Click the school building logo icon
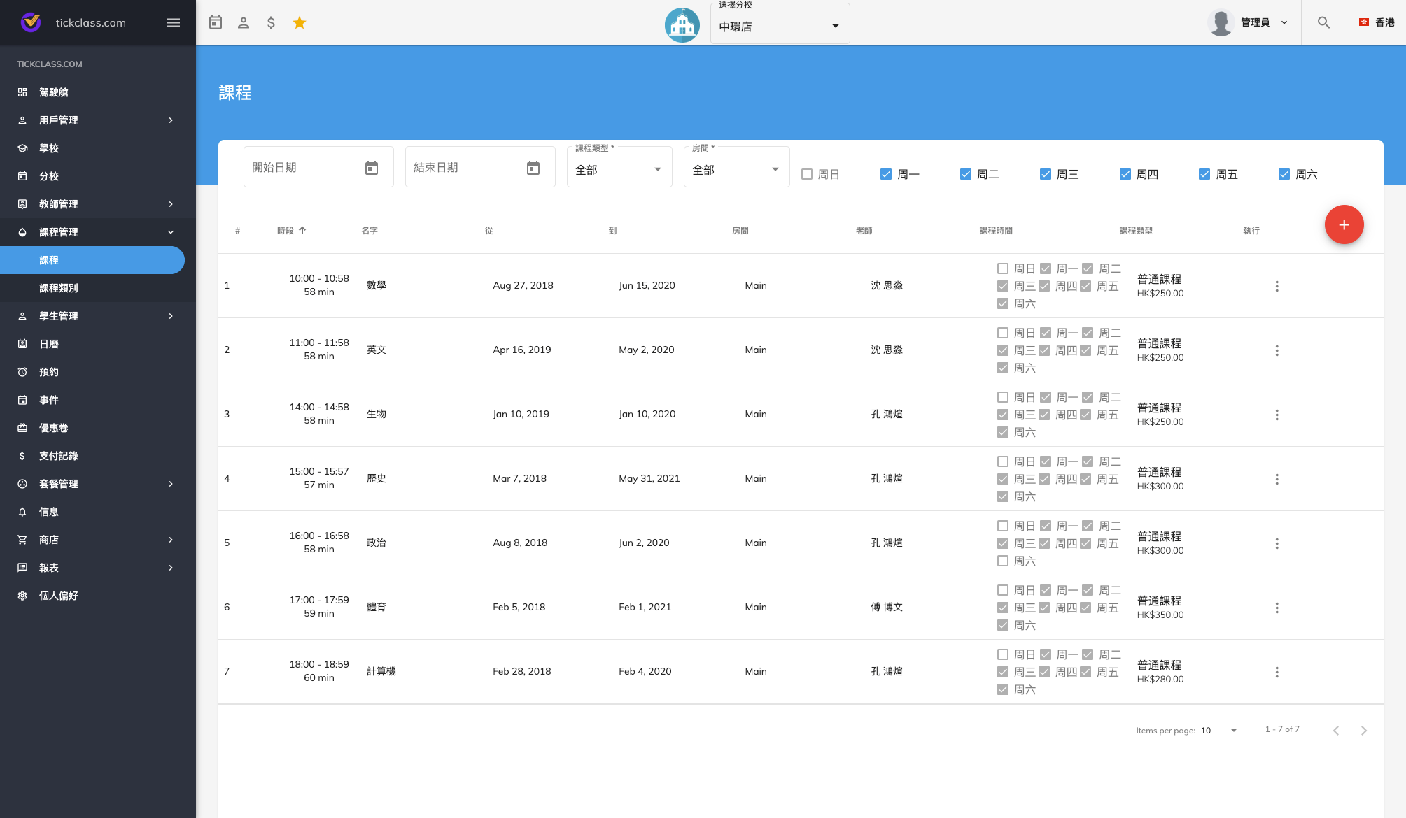This screenshot has width=1406, height=818. pos(682,25)
